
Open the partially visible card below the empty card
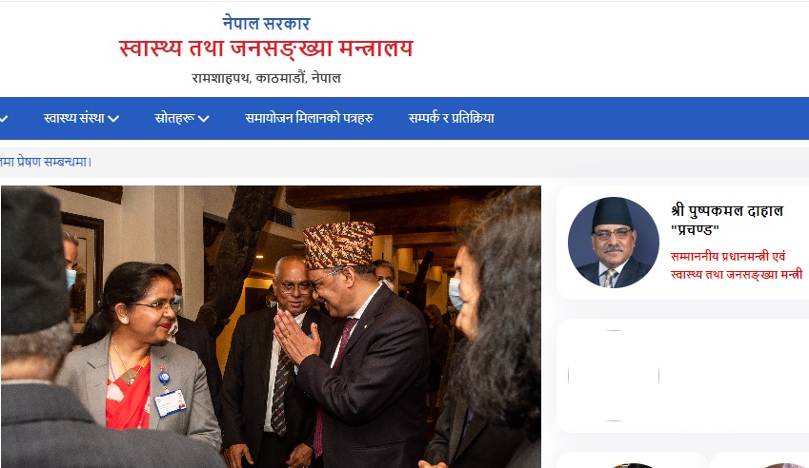pyautogui.click(x=632, y=460)
